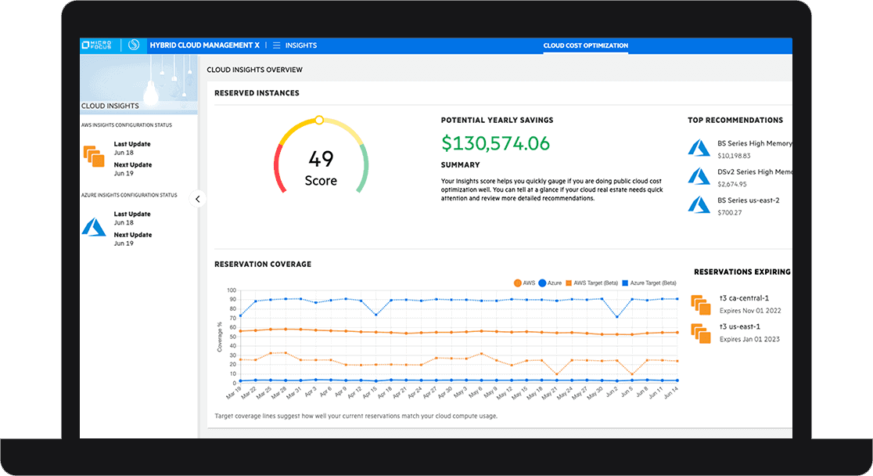Toggle Azure Target (Beta) legend entry
The image size is (873, 476).
tap(649, 283)
